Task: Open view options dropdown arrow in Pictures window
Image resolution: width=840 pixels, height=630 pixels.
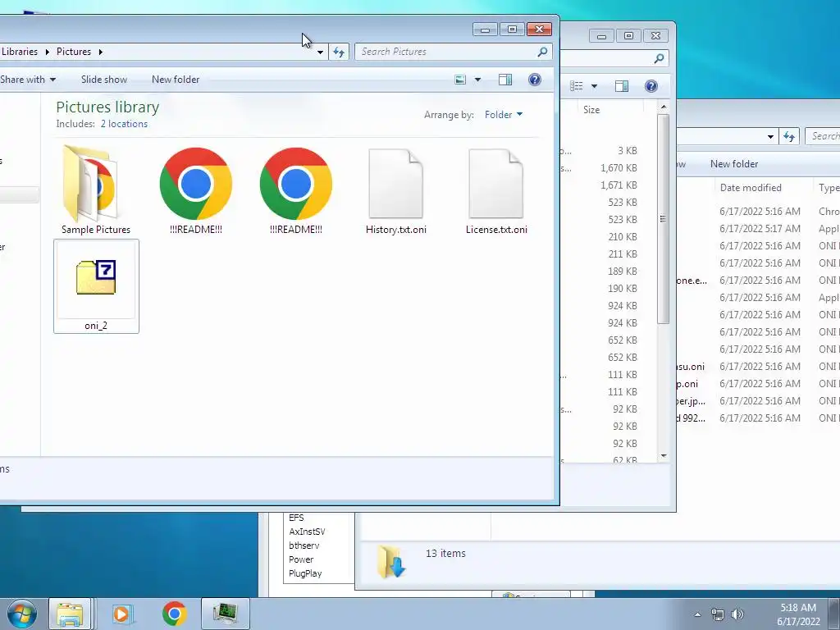Action: [478, 80]
